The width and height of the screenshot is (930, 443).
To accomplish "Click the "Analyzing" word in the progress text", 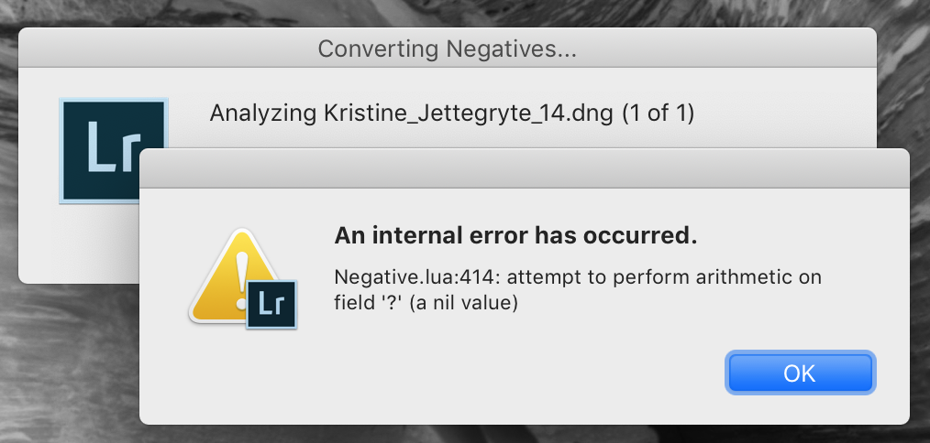I will point(263,114).
